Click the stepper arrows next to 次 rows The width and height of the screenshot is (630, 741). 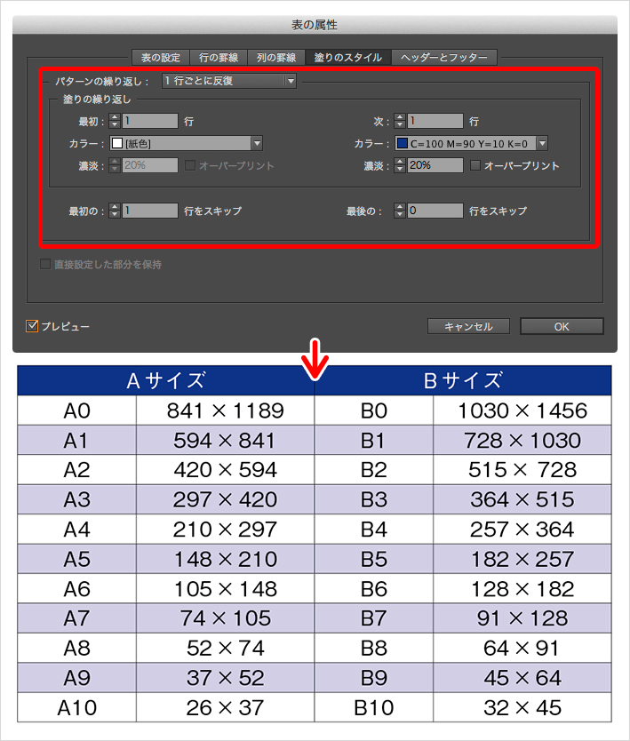(400, 121)
